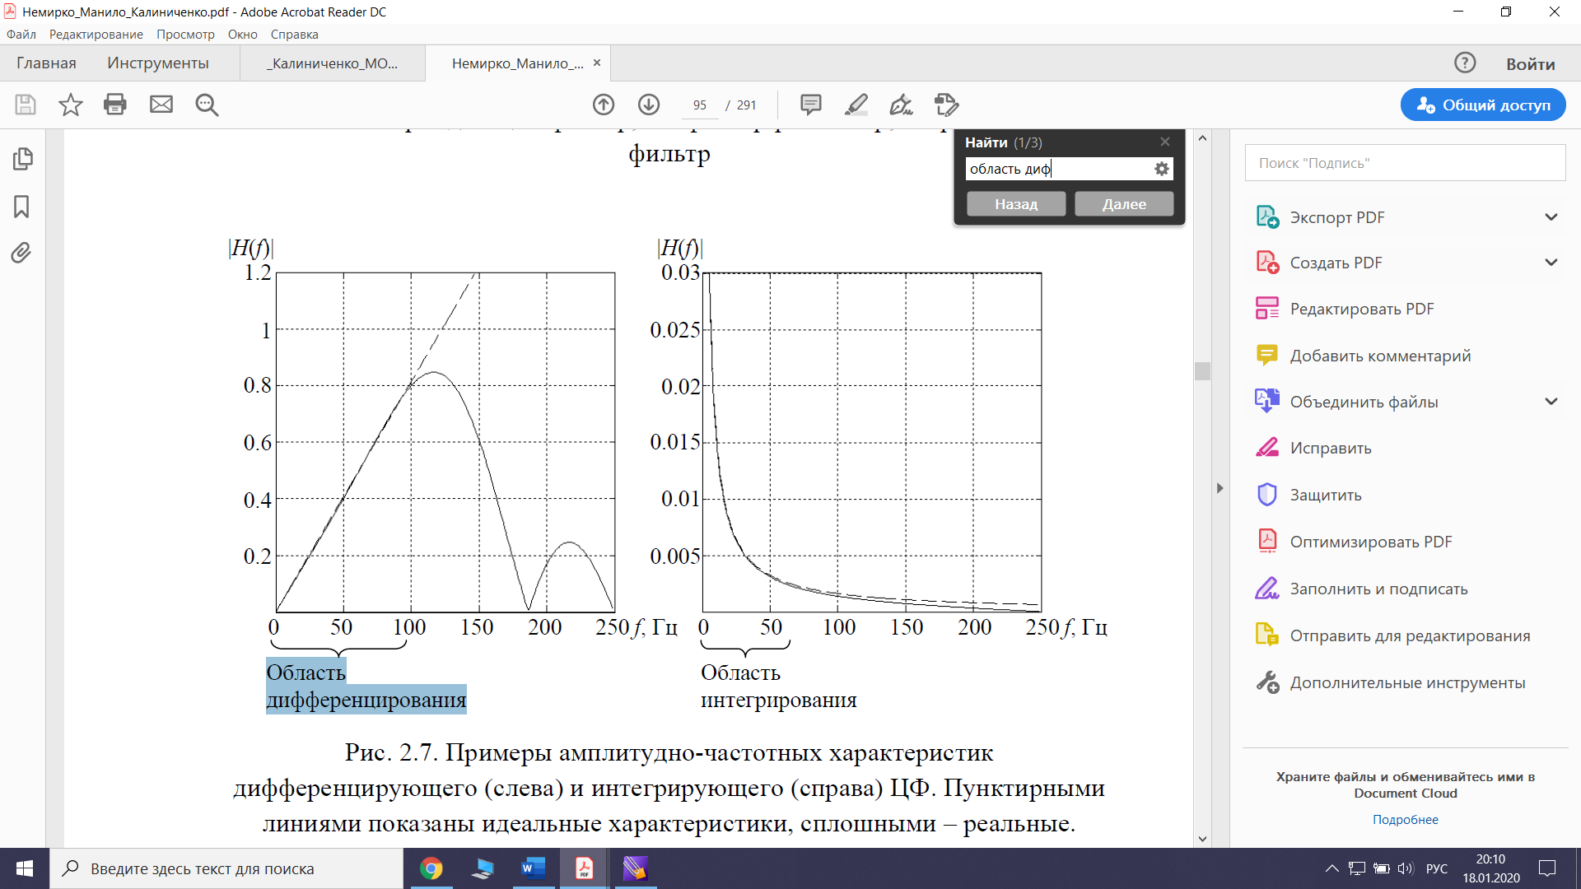Image resolution: width=1581 pixels, height=889 pixels.
Task: Open Дополнительные инструменты
Action: [1391, 682]
